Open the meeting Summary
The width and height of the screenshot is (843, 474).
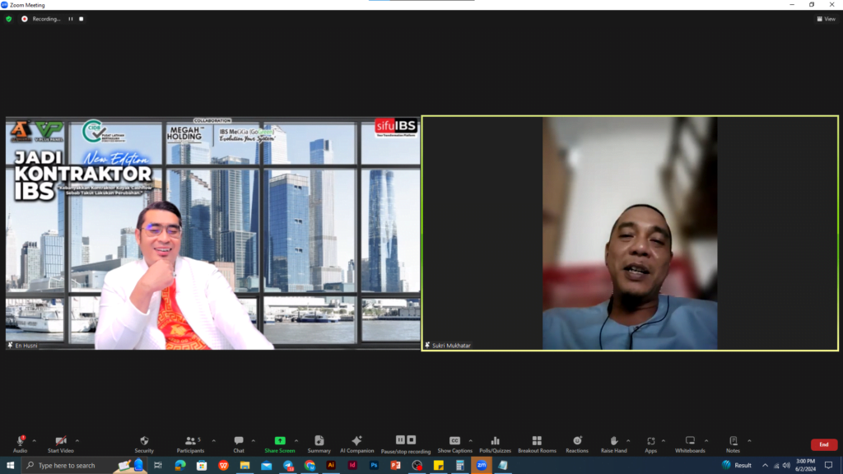(319, 444)
